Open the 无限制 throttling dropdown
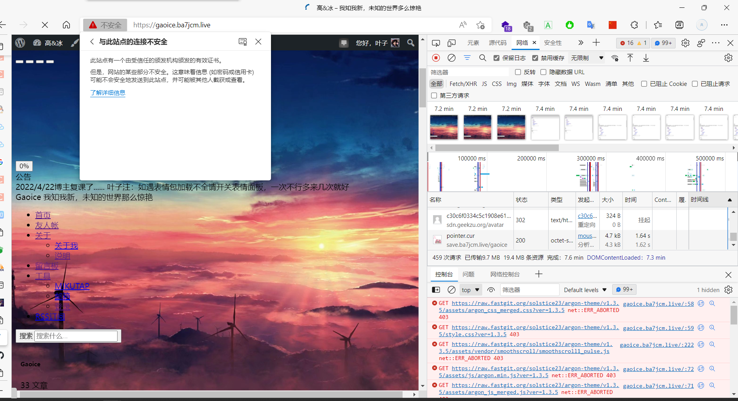The height and width of the screenshot is (401, 738). pos(586,58)
